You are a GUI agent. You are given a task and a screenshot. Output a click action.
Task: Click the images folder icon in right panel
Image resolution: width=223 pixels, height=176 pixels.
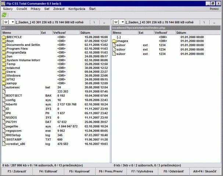pyautogui.click(x=114, y=41)
